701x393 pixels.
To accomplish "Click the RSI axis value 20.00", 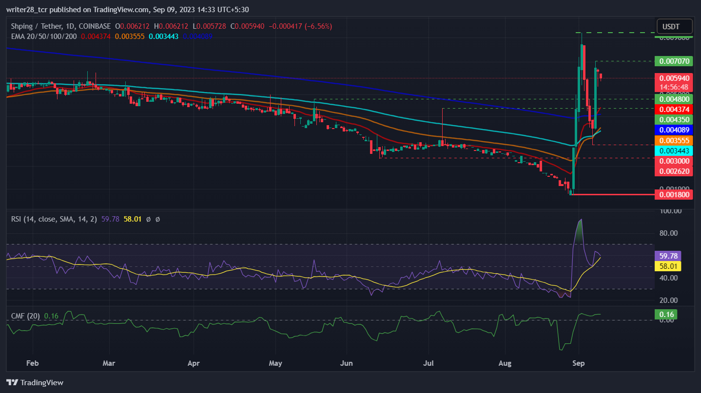I will (x=669, y=300).
